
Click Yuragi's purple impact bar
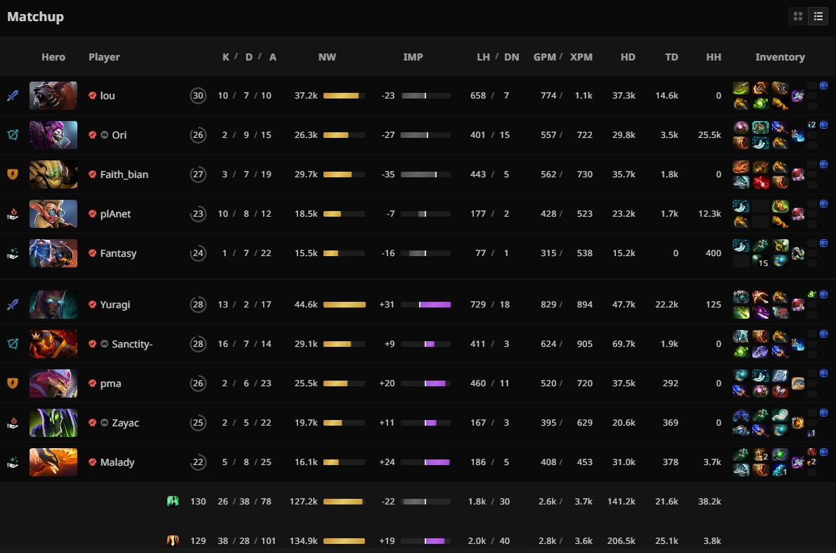click(435, 305)
